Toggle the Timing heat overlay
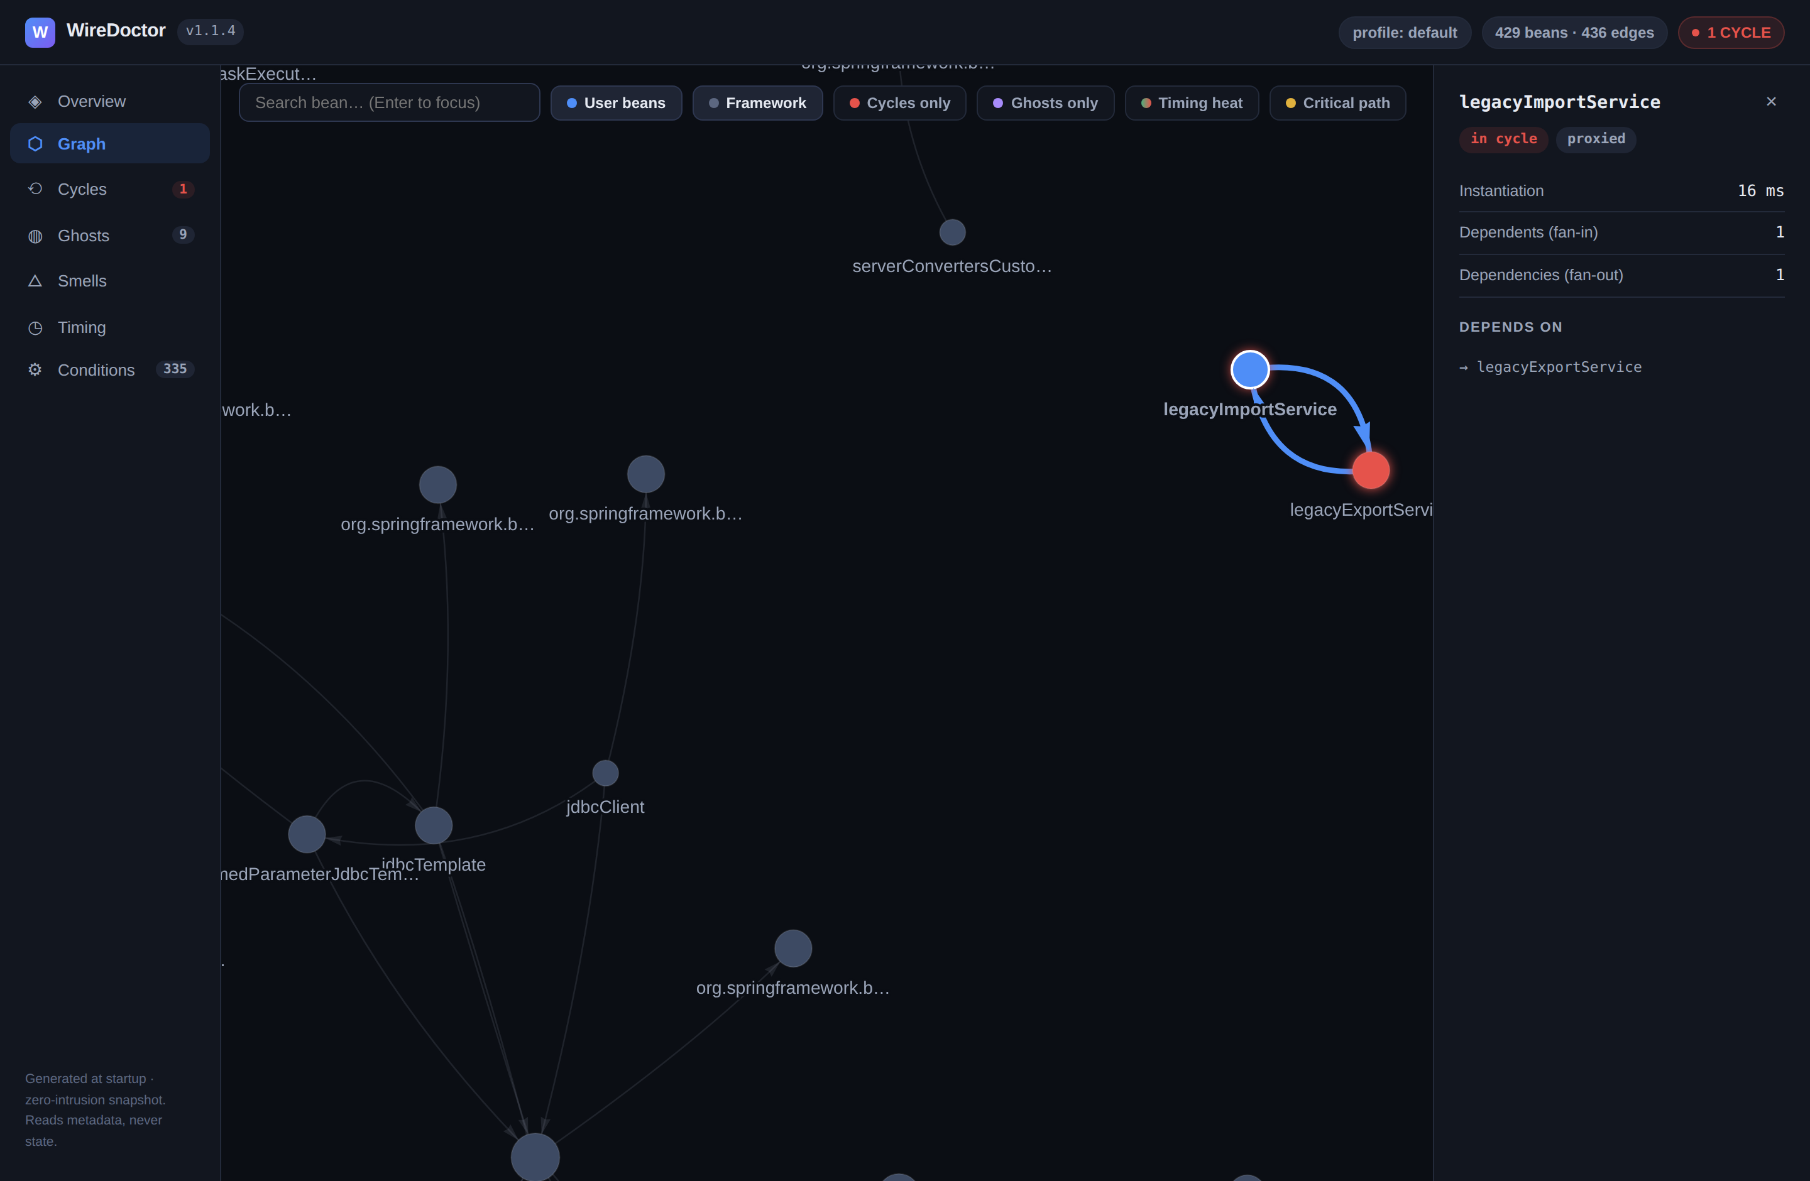Image resolution: width=1810 pixels, height=1181 pixels. (x=1192, y=102)
